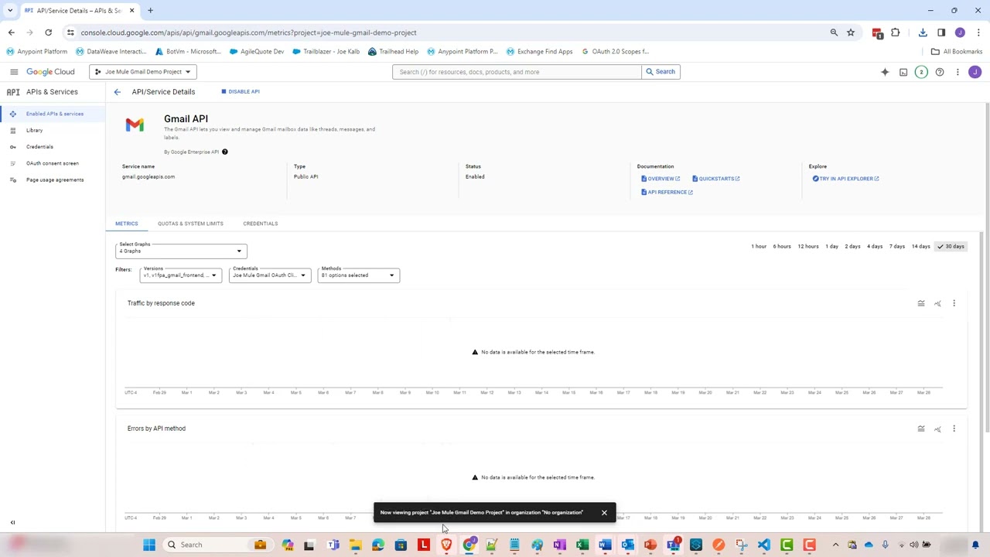The image size is (990, 557).
Task: Open Credentials in the left sidebar
Action: click(x=53, y=147)
